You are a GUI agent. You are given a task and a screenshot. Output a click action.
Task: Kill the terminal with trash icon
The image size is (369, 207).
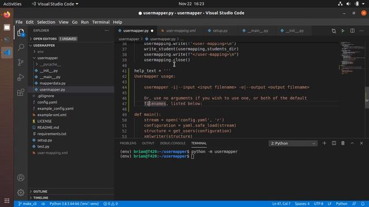coord(343,143)
